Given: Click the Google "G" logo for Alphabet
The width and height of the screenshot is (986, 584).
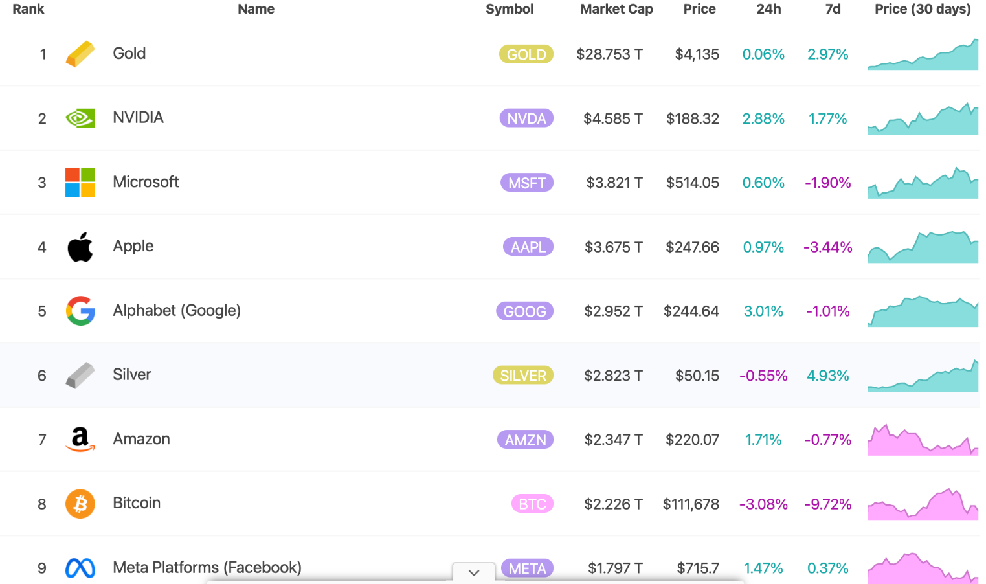Looking at the screenshot, I should (x=80, y=310).
